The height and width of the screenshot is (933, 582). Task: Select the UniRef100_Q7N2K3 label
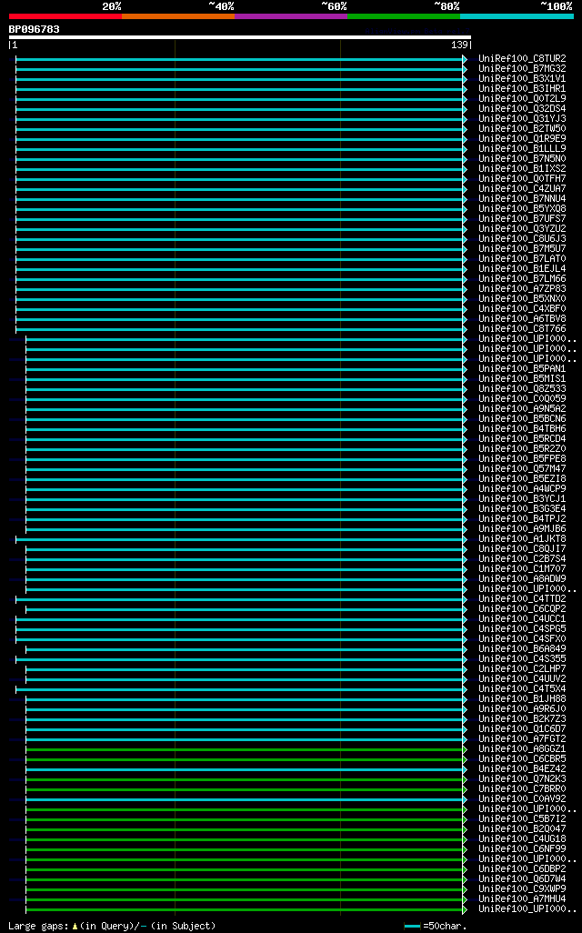point(523,779)
